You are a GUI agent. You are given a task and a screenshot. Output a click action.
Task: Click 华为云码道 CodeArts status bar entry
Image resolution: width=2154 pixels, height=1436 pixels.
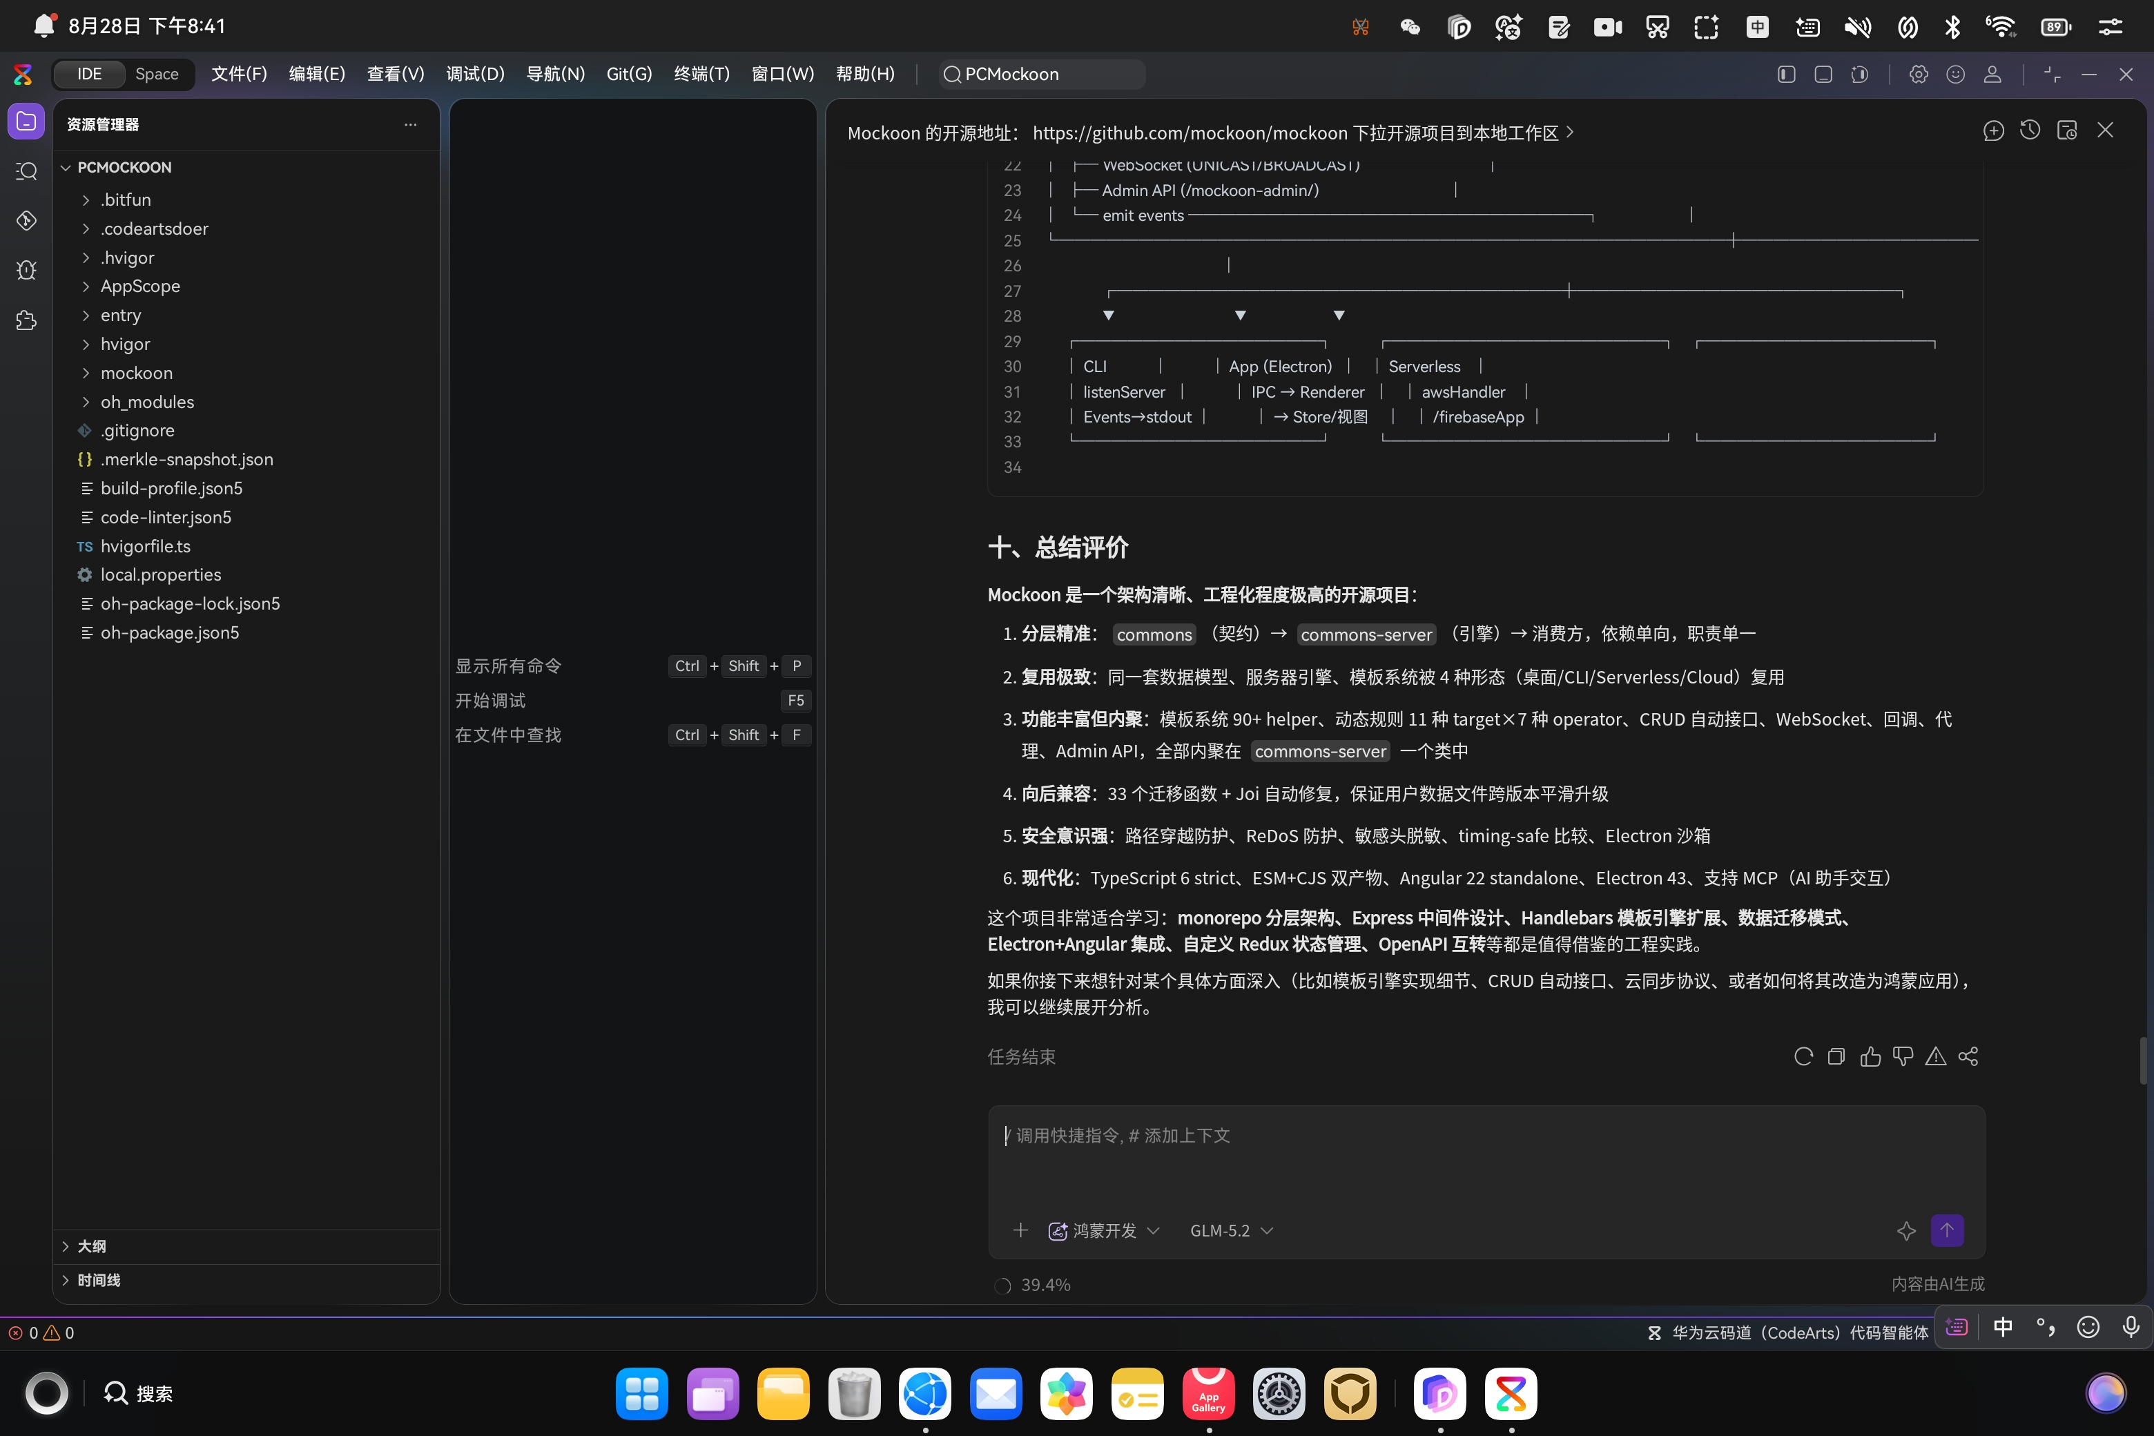pyautogui.click(x=1789, y=1332)
